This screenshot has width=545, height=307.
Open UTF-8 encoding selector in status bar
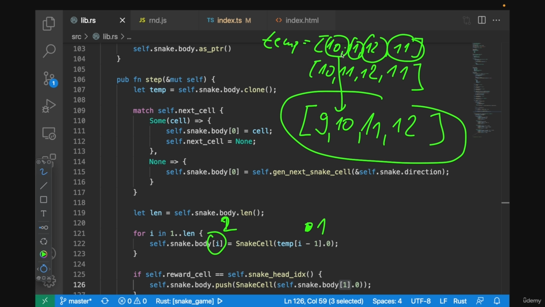[421, 301]
